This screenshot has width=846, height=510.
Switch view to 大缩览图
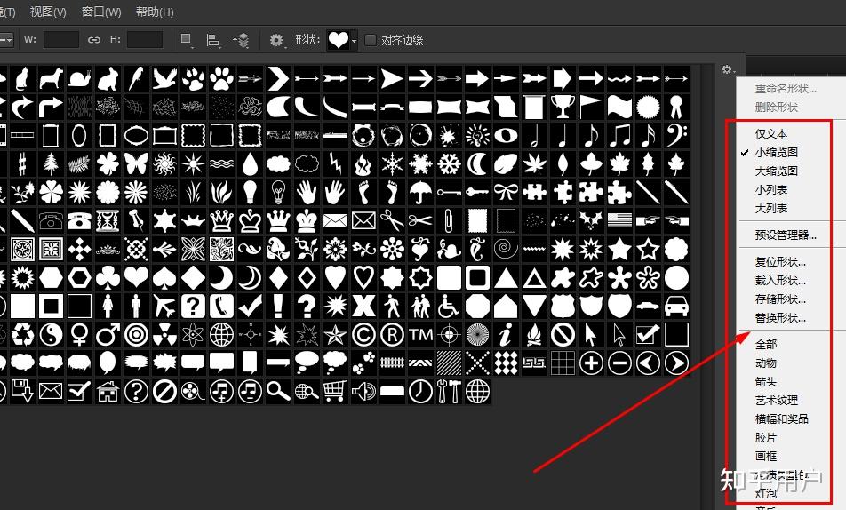pyautogui.click(x=776, y=171)
